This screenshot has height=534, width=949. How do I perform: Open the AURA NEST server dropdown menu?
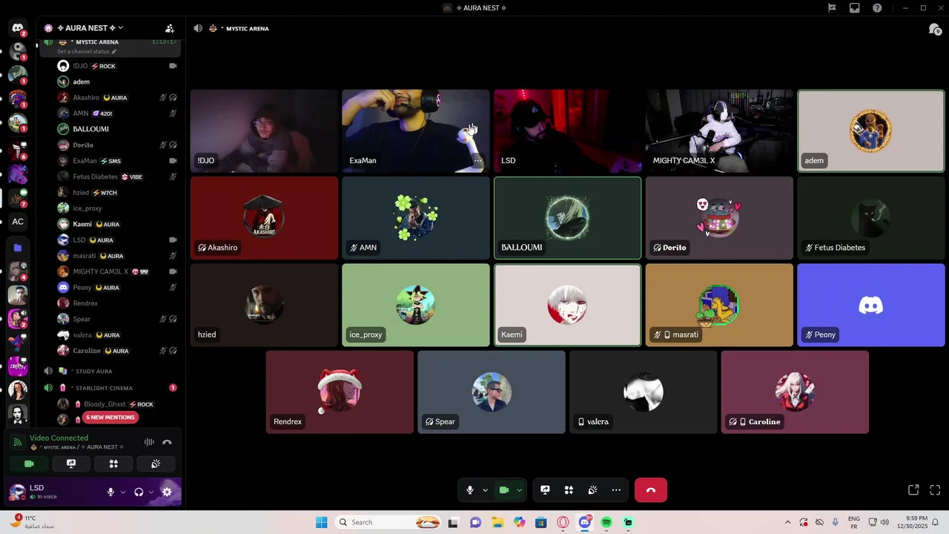[90, 28]
